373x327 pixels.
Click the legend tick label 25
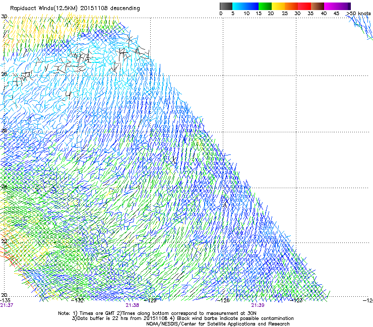click(285, 14)
